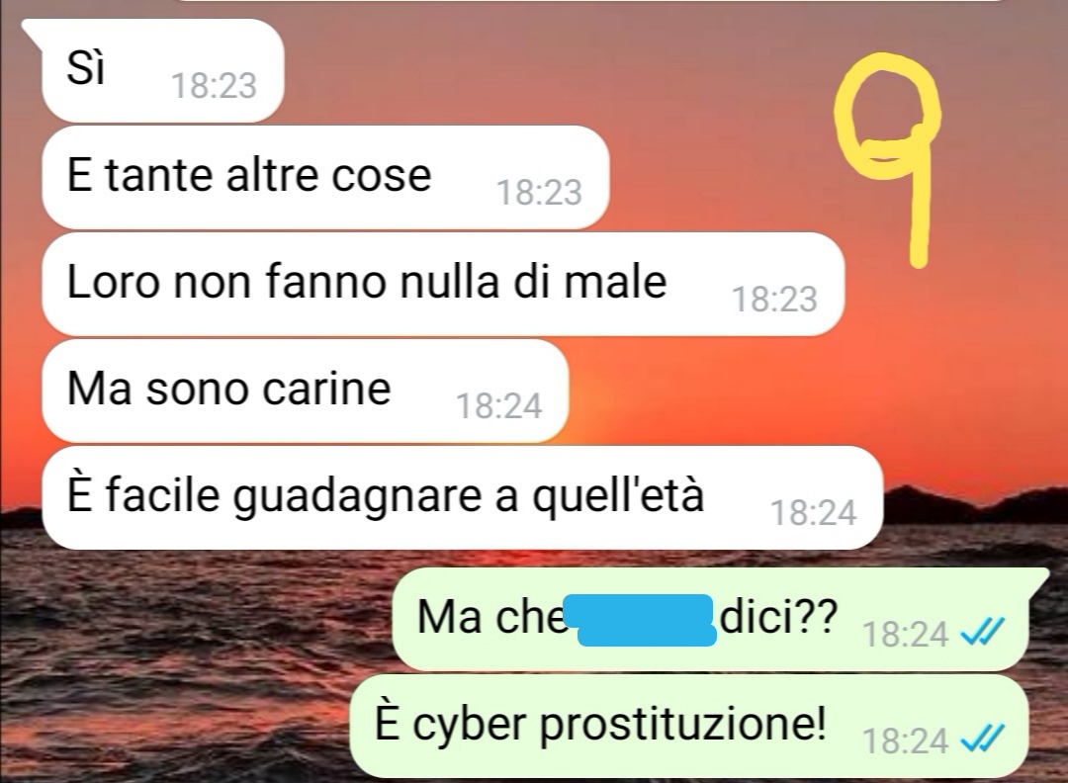Select the 'È cyber prostituzione!' sent message
The width and height of the screenshot is (1068, 783).
click(688, 726)
